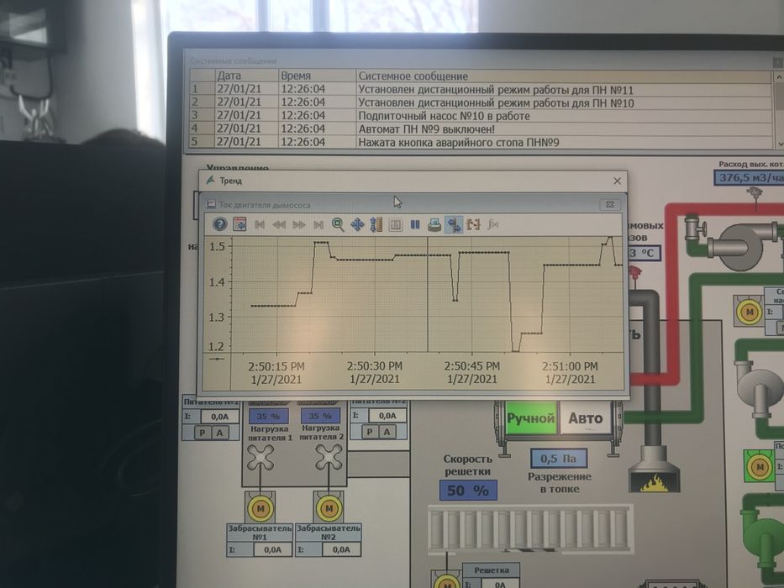The height and width of the screenshot is (588, 784).
Task: Open the trend help icon
Action: [x=219, y=224]
